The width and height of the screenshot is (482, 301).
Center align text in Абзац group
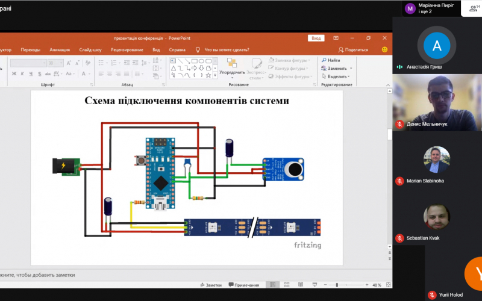110,73
